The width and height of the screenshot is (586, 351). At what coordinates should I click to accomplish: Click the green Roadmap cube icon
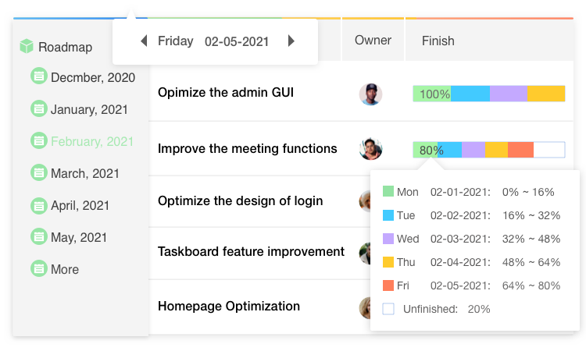27,46
